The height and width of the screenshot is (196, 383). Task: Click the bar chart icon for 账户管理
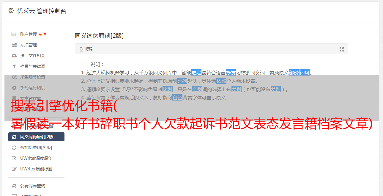click(x=14, y=34)
